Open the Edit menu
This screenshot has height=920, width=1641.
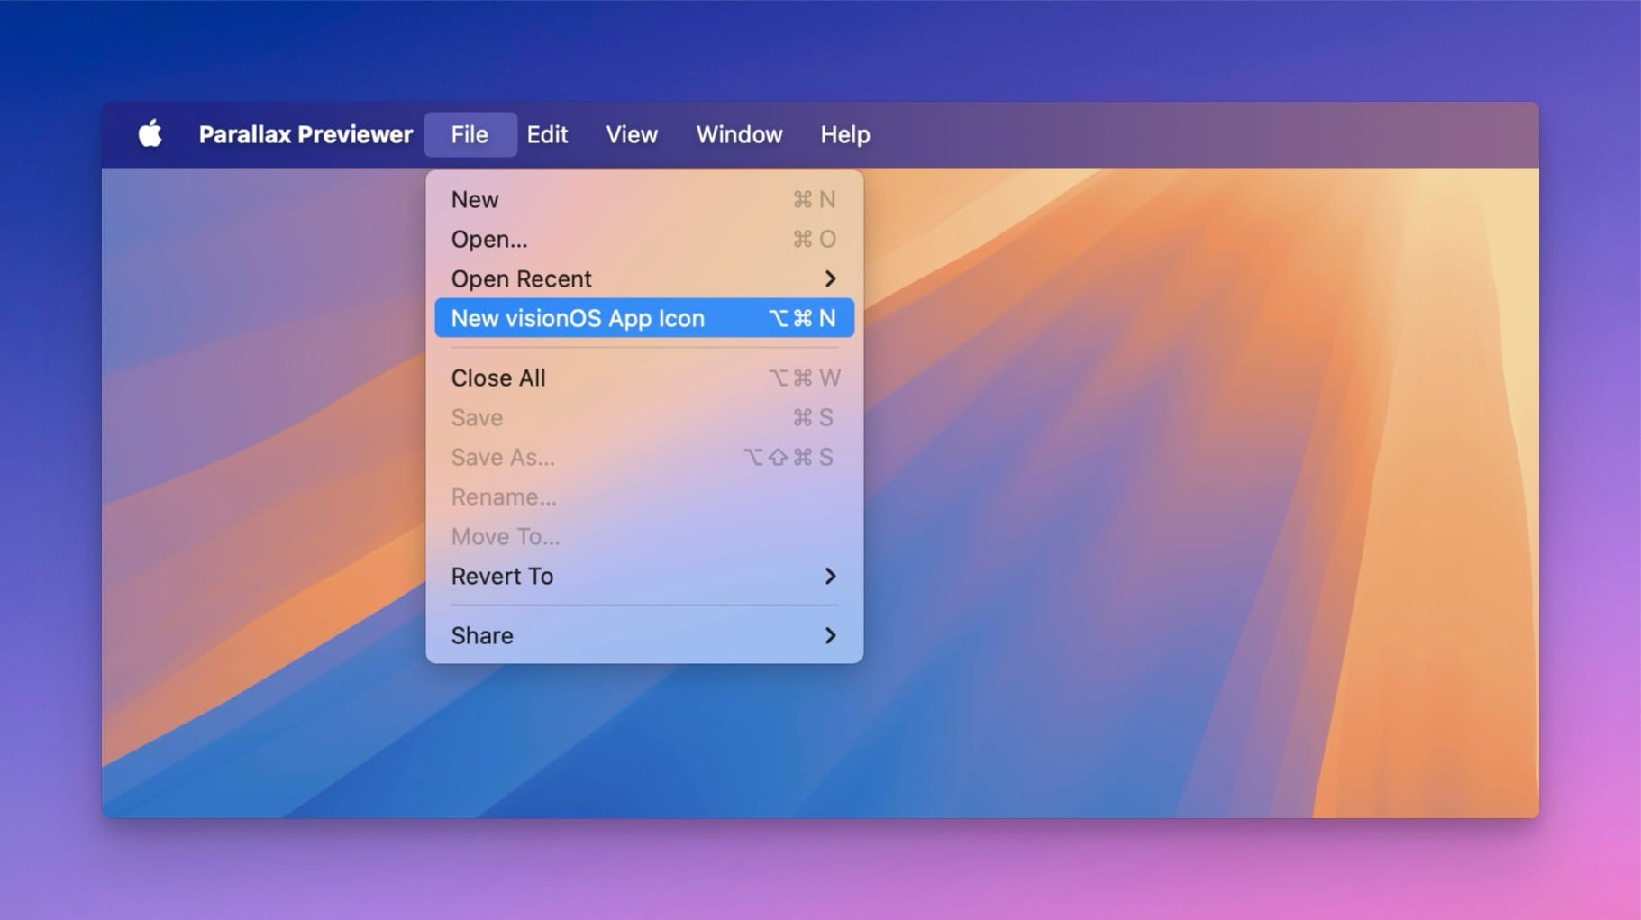547,134
